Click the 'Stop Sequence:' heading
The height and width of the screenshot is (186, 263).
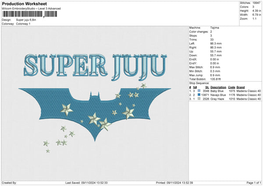pyautogui.click(x=199, y=83)
